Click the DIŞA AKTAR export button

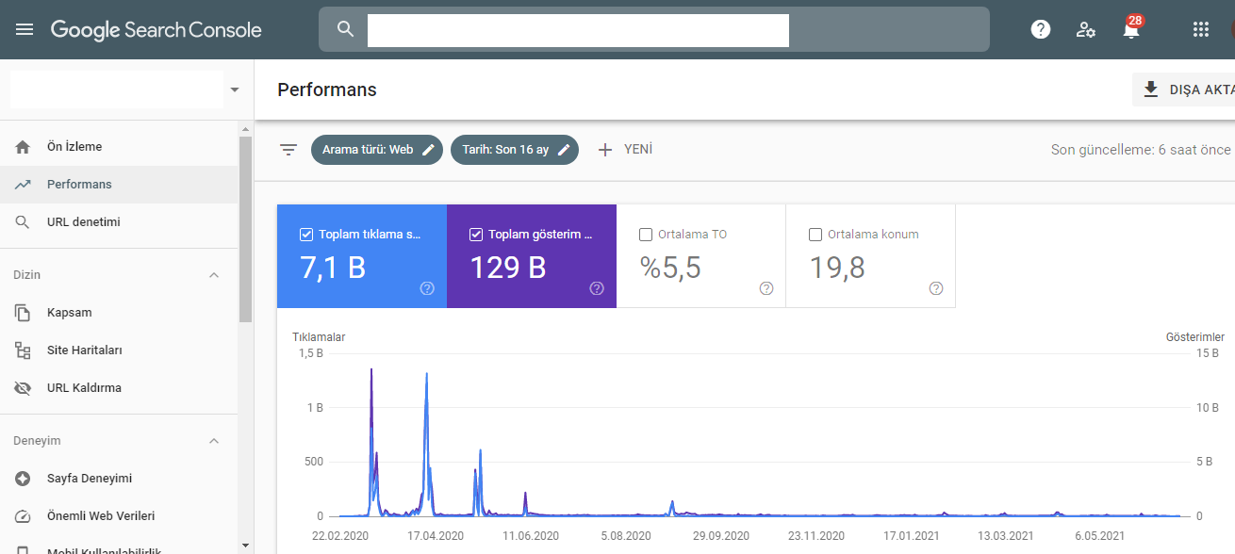(1184, 90)
